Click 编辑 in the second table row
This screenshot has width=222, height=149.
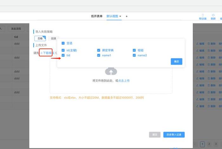tap(200, 51)
